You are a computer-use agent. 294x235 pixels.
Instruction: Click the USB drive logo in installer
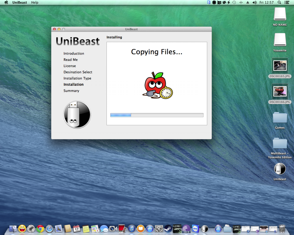(77, 114)
